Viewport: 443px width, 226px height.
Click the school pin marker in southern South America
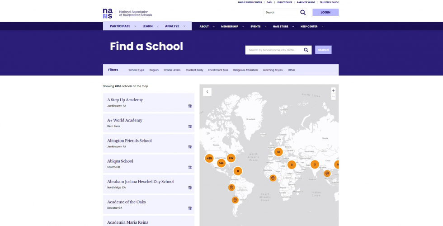[235, 200]
